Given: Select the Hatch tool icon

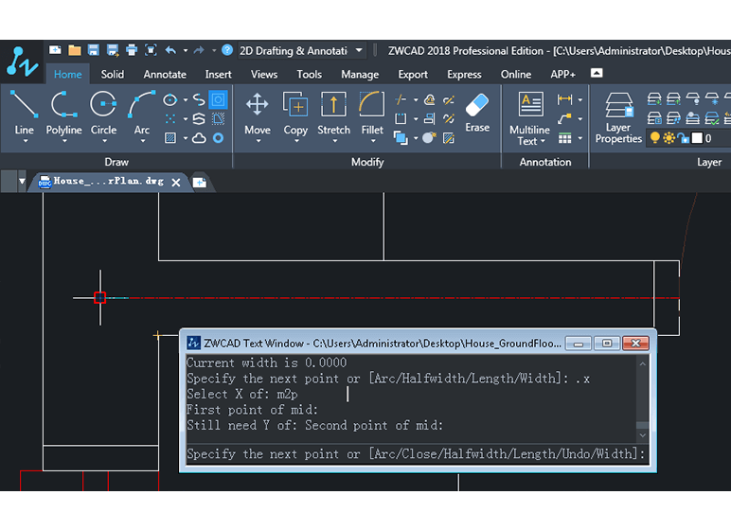Looking at the screenshot, I should click(x=170, y=138).
